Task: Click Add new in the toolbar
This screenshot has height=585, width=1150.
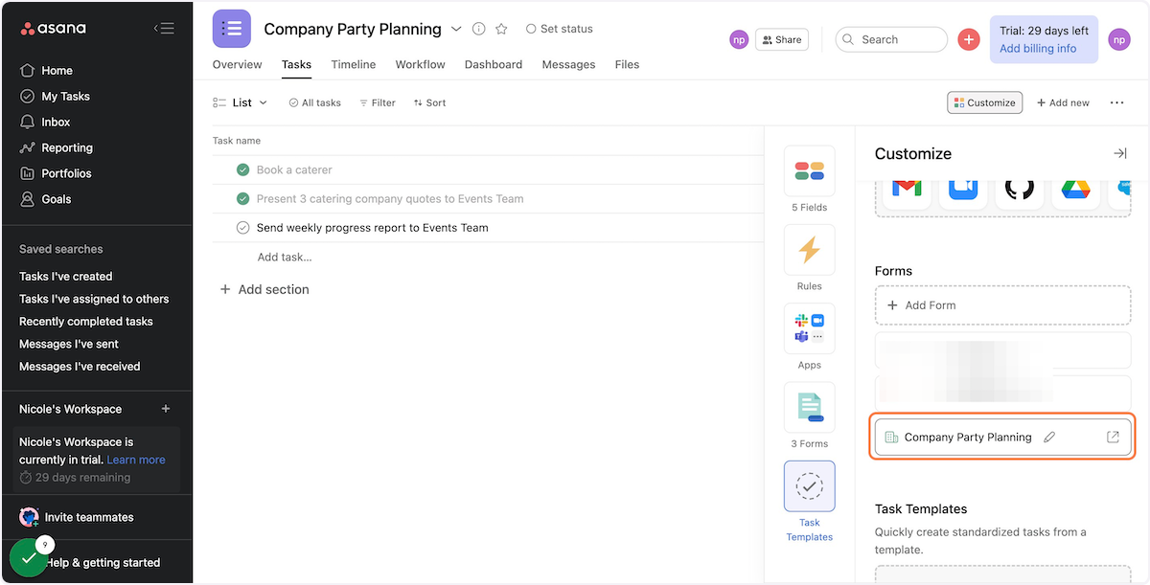Action: point(1063,102)
